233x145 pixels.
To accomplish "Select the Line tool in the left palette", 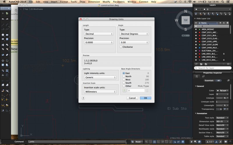I will pos(3,25).
